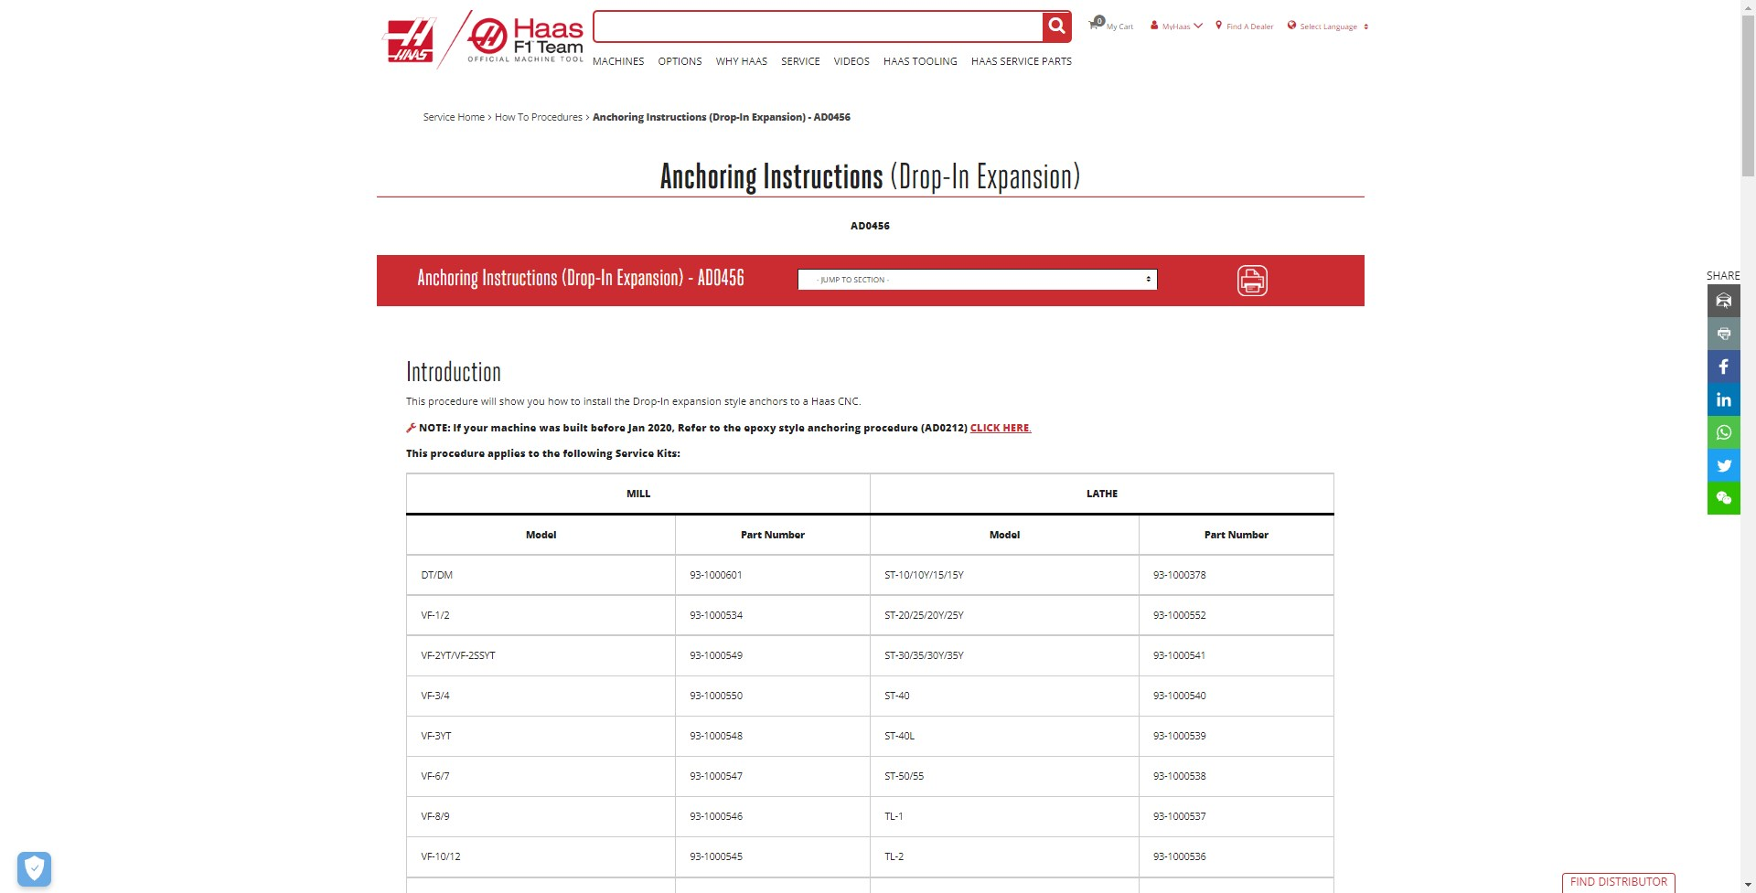Share page on Facebook

click(1723, 367)
